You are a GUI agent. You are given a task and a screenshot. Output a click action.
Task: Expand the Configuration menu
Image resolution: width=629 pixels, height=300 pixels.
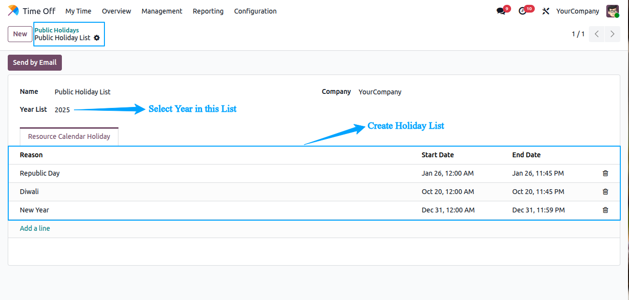[x=255, y=11]
